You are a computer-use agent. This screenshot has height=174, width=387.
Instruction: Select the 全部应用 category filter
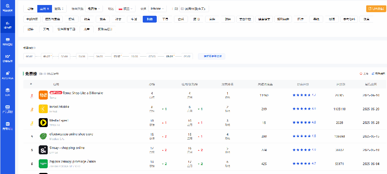point(32,19)
